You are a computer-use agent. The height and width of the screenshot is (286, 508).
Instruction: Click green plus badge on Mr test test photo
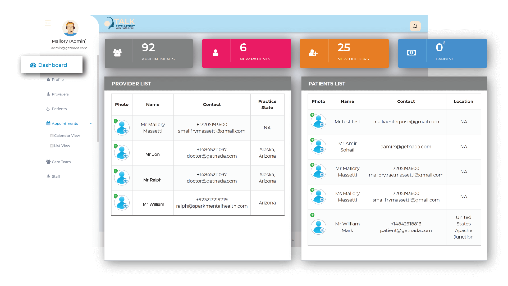pos(312,115)
